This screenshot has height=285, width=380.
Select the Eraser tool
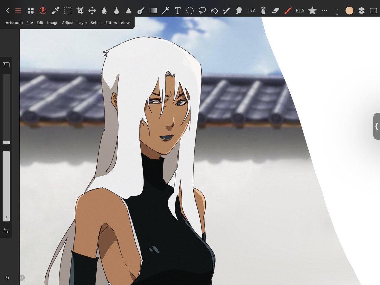pos(275,11)
